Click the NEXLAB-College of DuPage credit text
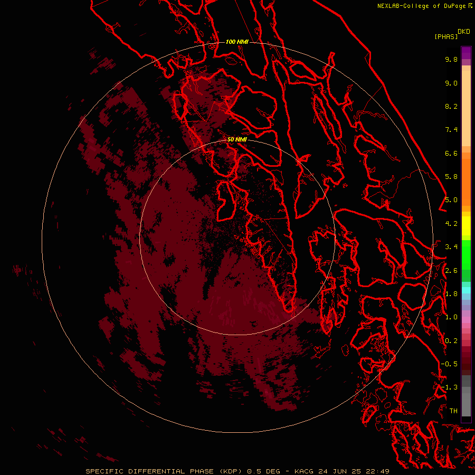The height and width of the screenshot is (475, 475). tap(425, 6)
